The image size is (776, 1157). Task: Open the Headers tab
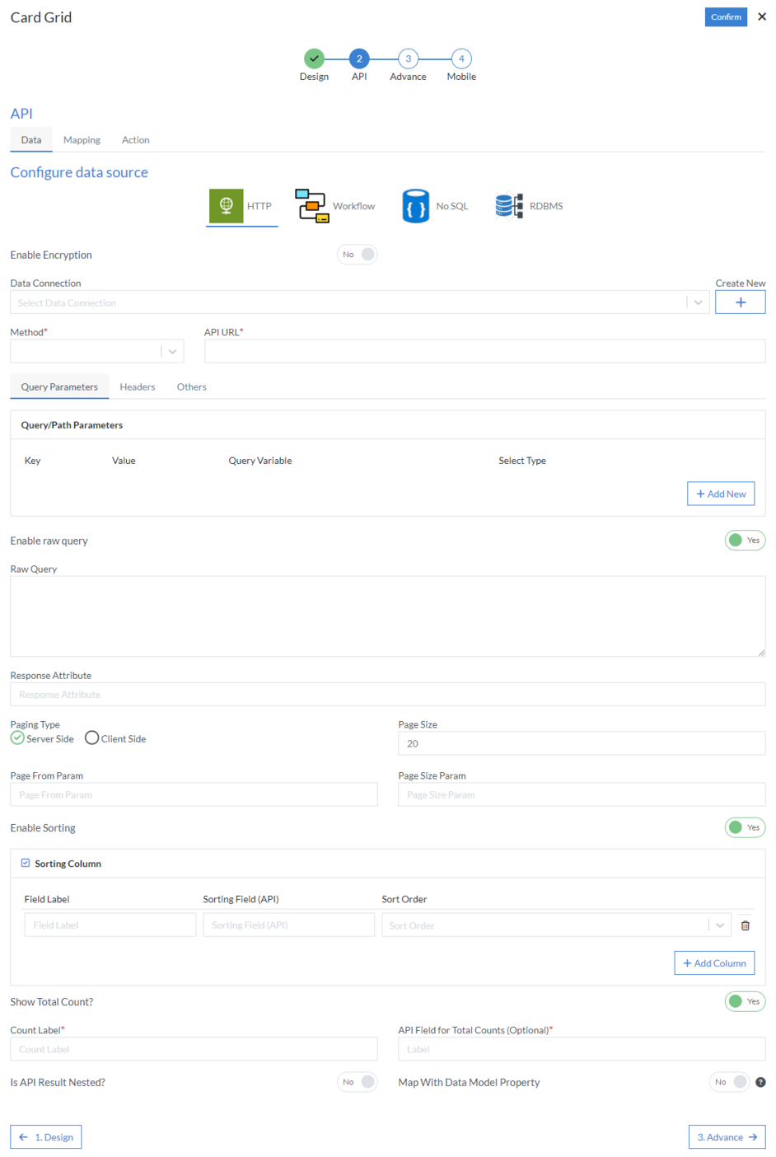click(x=137, y=386)
